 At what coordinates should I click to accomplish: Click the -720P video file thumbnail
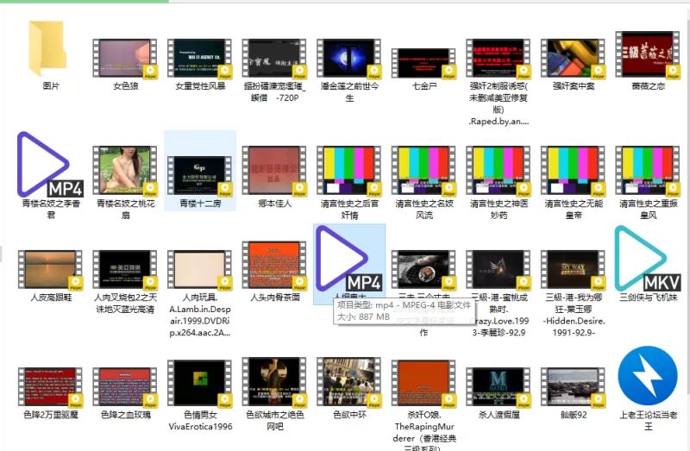(x=274, y=59)
